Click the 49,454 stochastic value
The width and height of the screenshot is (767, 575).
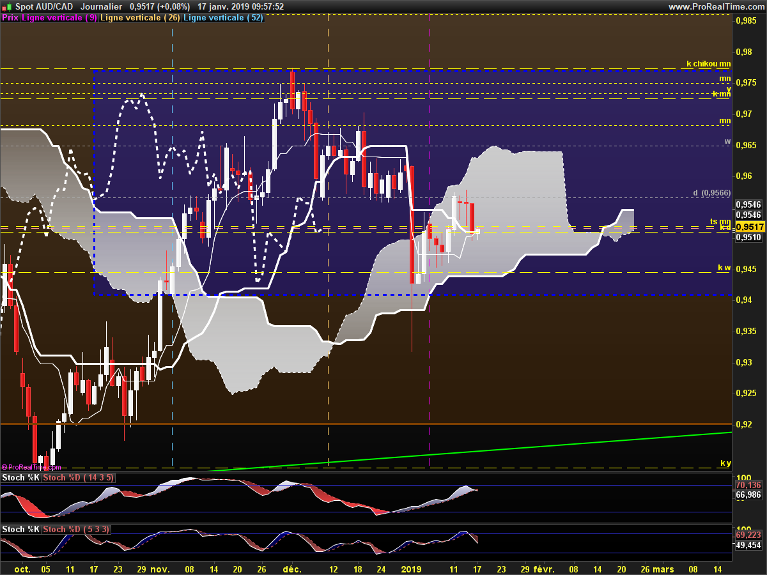coord(748,545)
